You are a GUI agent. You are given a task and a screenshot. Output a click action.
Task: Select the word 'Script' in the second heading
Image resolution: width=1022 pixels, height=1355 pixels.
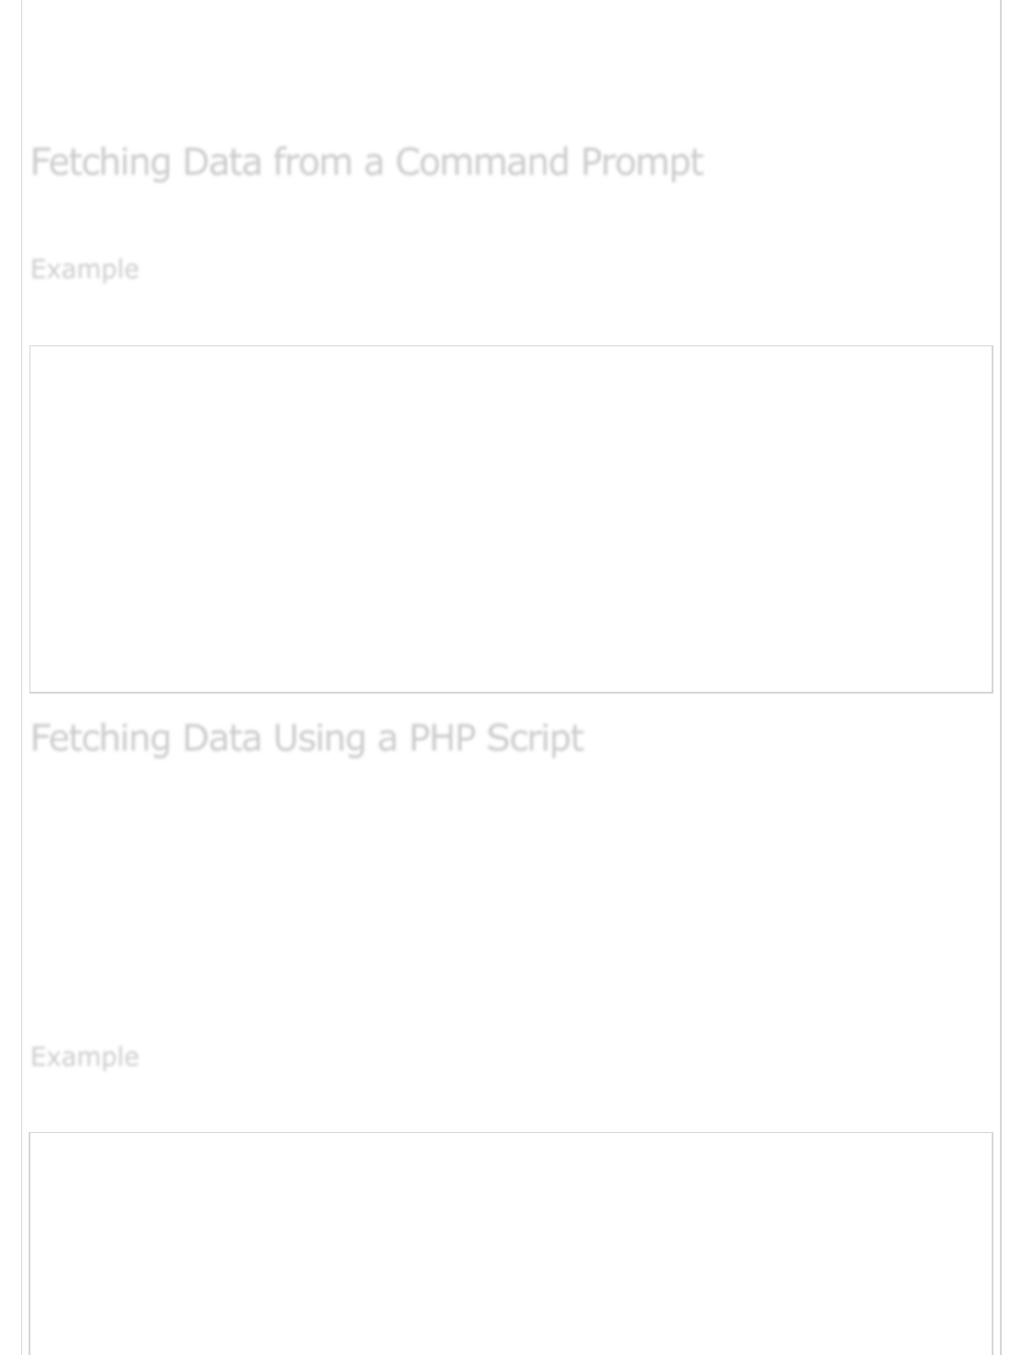[534, 739]
